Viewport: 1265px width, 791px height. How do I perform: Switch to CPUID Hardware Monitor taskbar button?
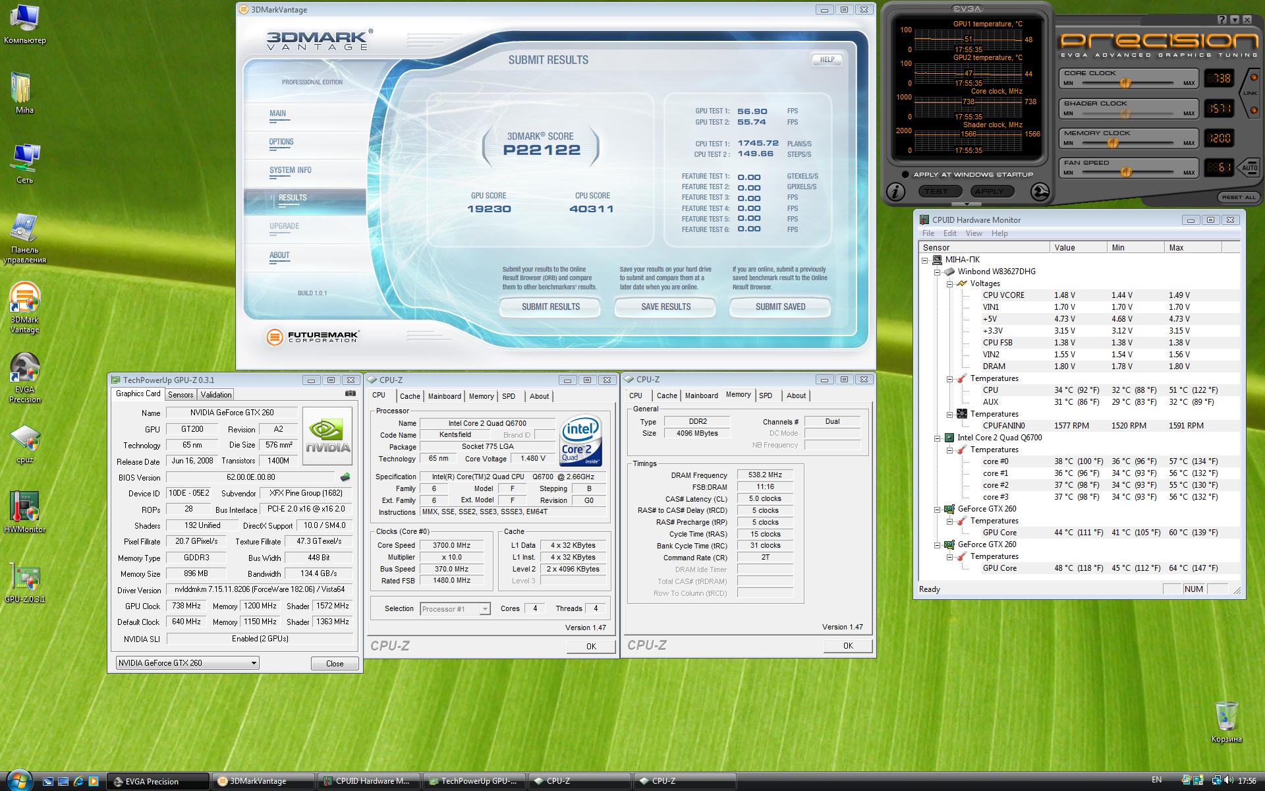coord(368,781)
